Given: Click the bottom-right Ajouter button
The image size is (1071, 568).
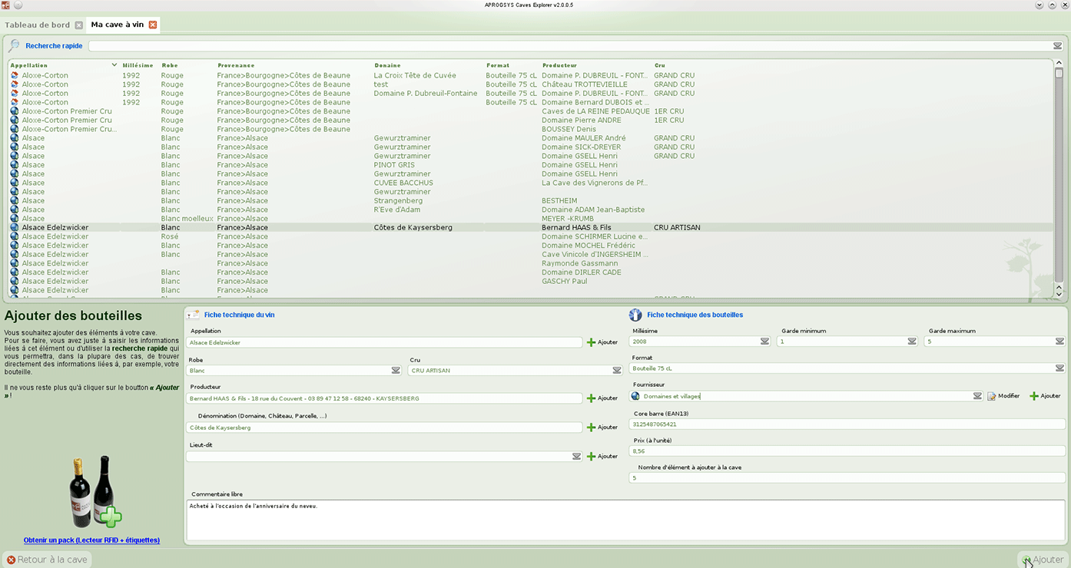Looking at the screenshot, I should pyautogui.click(x=1043, y=560).
